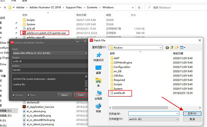
Task: Click the Explorer search Windows box
Action: (176, 8)
